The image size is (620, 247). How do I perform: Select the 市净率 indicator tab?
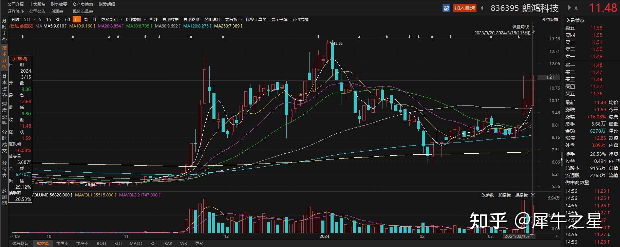click(82, 243)
